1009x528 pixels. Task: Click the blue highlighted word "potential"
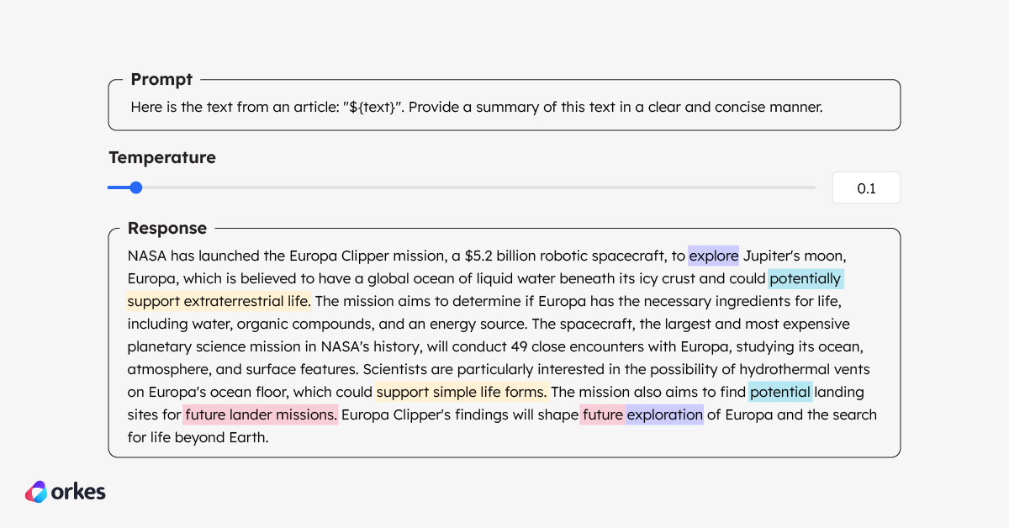[x=780, y=392]
